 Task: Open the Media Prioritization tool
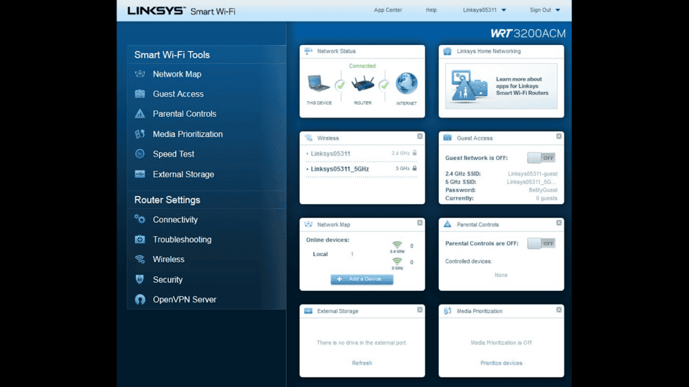tap(183, 134)
